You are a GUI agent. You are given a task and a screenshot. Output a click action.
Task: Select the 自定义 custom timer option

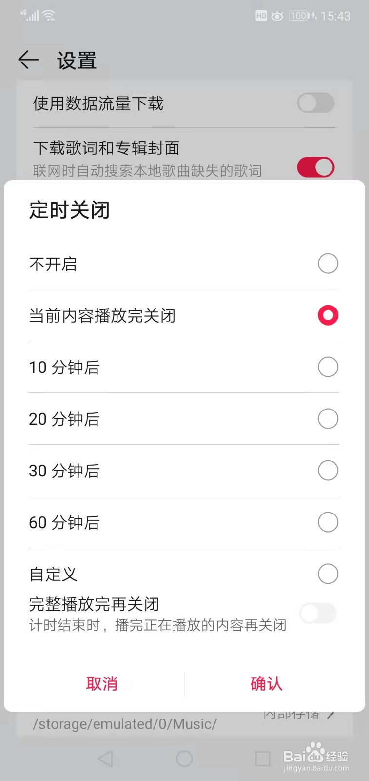tap(328, 574)
